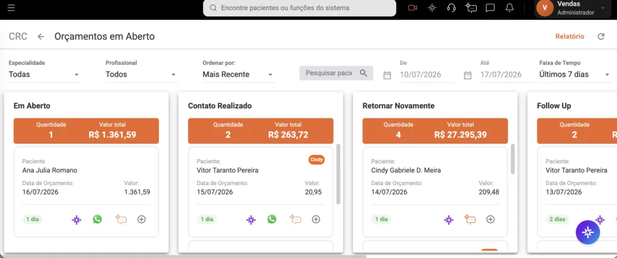
Task: Click plus icon on Vitor 15/07/2026 card
Action: click(316, 220)
